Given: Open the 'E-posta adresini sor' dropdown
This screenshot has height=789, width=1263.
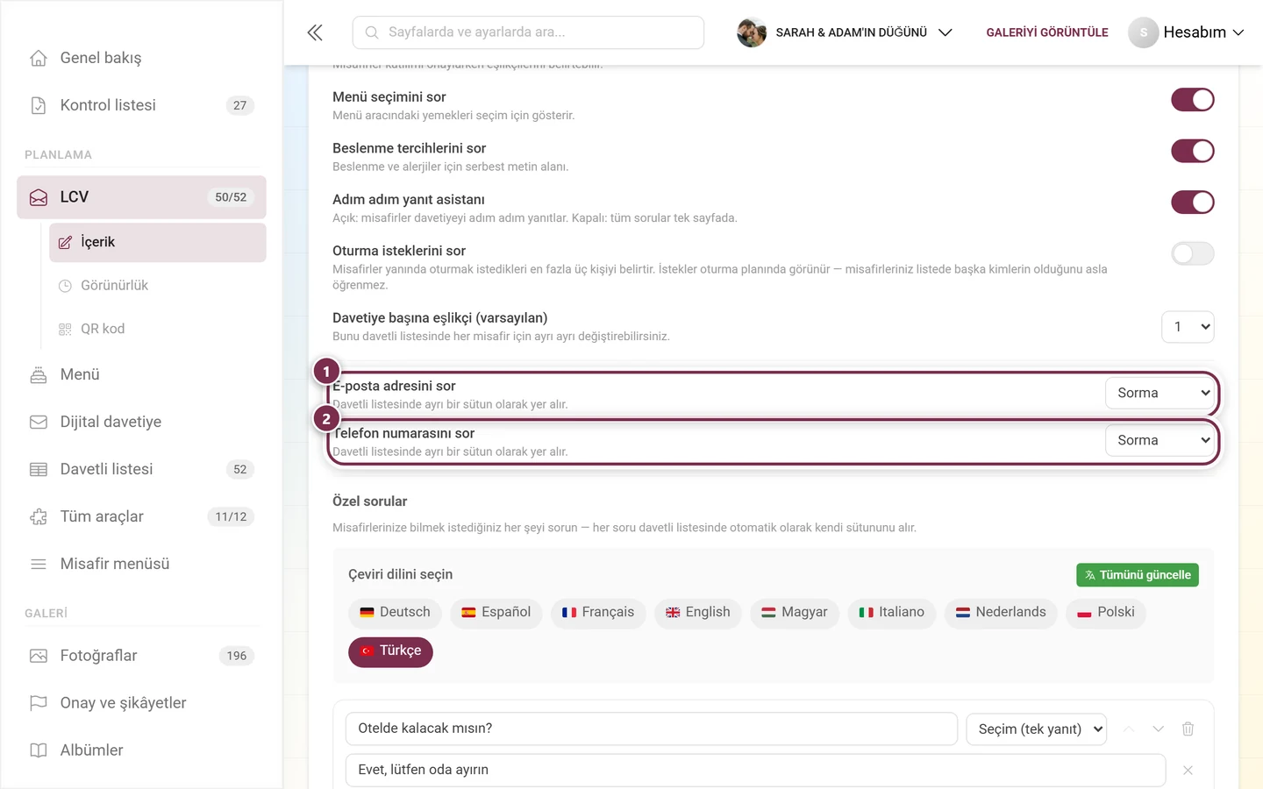Looking at the screenshot, I should tap(1160, 393).
